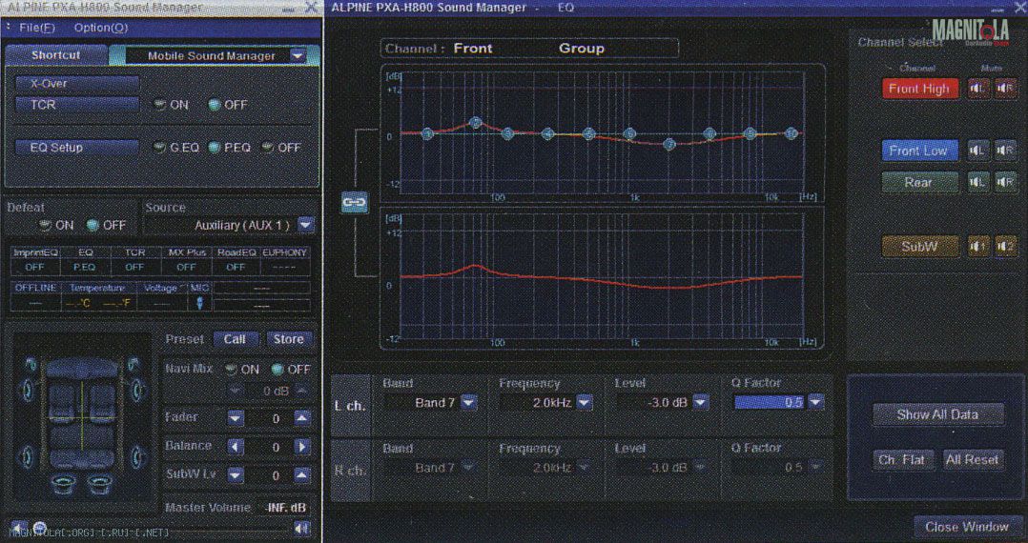The image size is (1028, 543).
Task: Select Front High channel
Action: tap(920, 89)
